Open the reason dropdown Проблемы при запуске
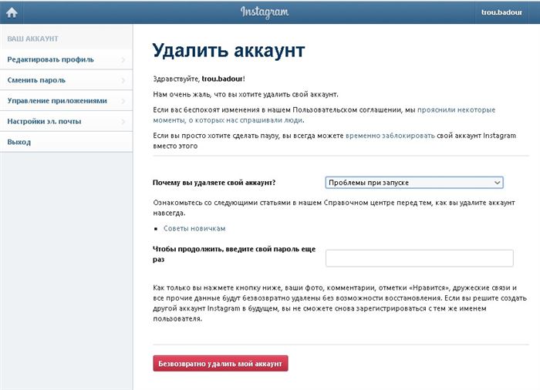540x390 pixels. tap(414, 183)
